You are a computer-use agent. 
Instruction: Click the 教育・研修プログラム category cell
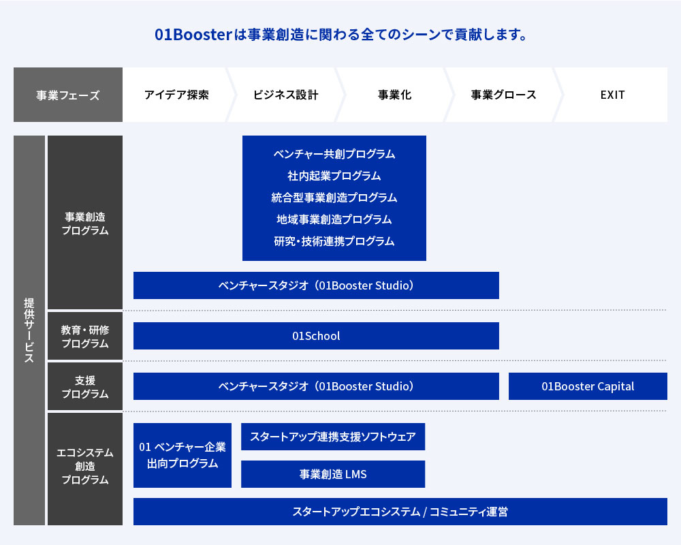[85, 336]
